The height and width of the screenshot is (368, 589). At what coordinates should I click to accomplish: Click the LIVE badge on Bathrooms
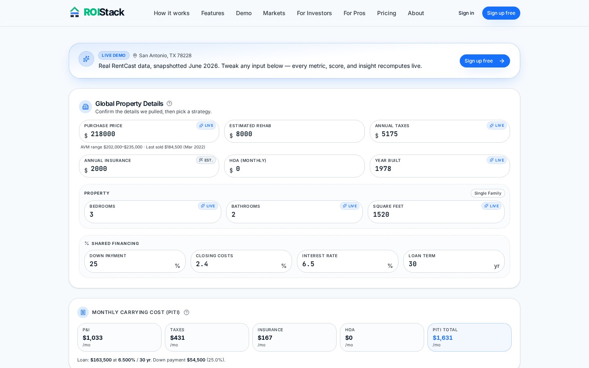(x=350, y=206)
